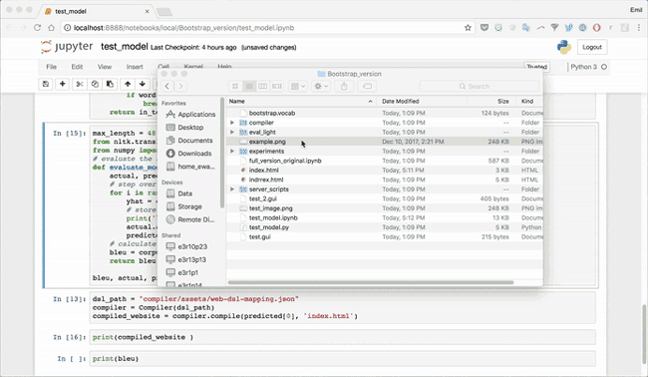Click the Trusted notebook button
648x377 pixels.
pos(536,67)
